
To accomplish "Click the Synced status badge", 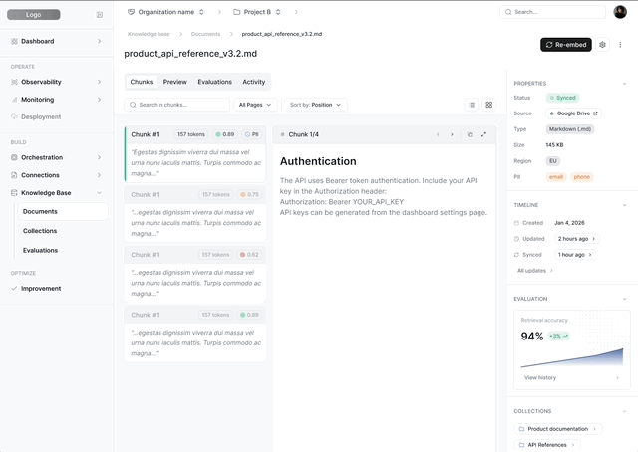I will click(x=562, y=98).
